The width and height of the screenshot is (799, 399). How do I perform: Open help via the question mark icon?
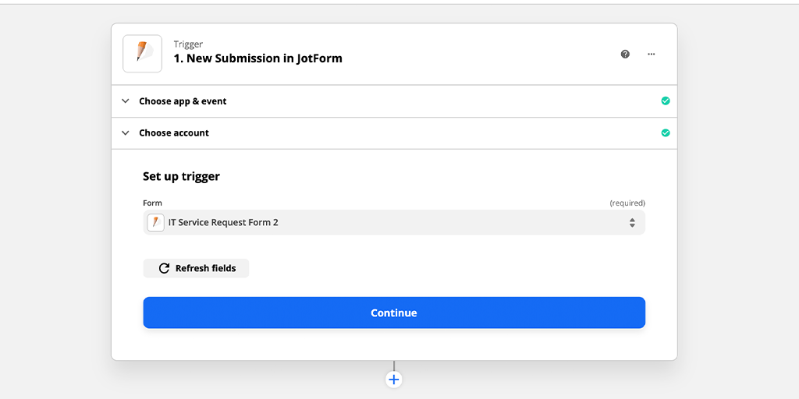tap(625, 54)
